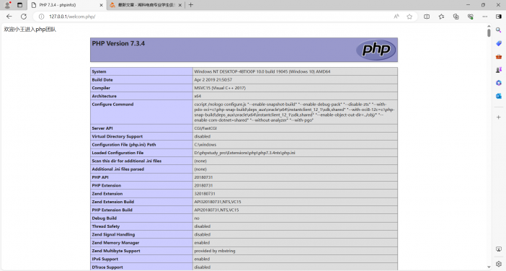Click the Loaded Configuration File php.ini path
Viewport: 506px width, 271px height.
click(x=244, y=153)
